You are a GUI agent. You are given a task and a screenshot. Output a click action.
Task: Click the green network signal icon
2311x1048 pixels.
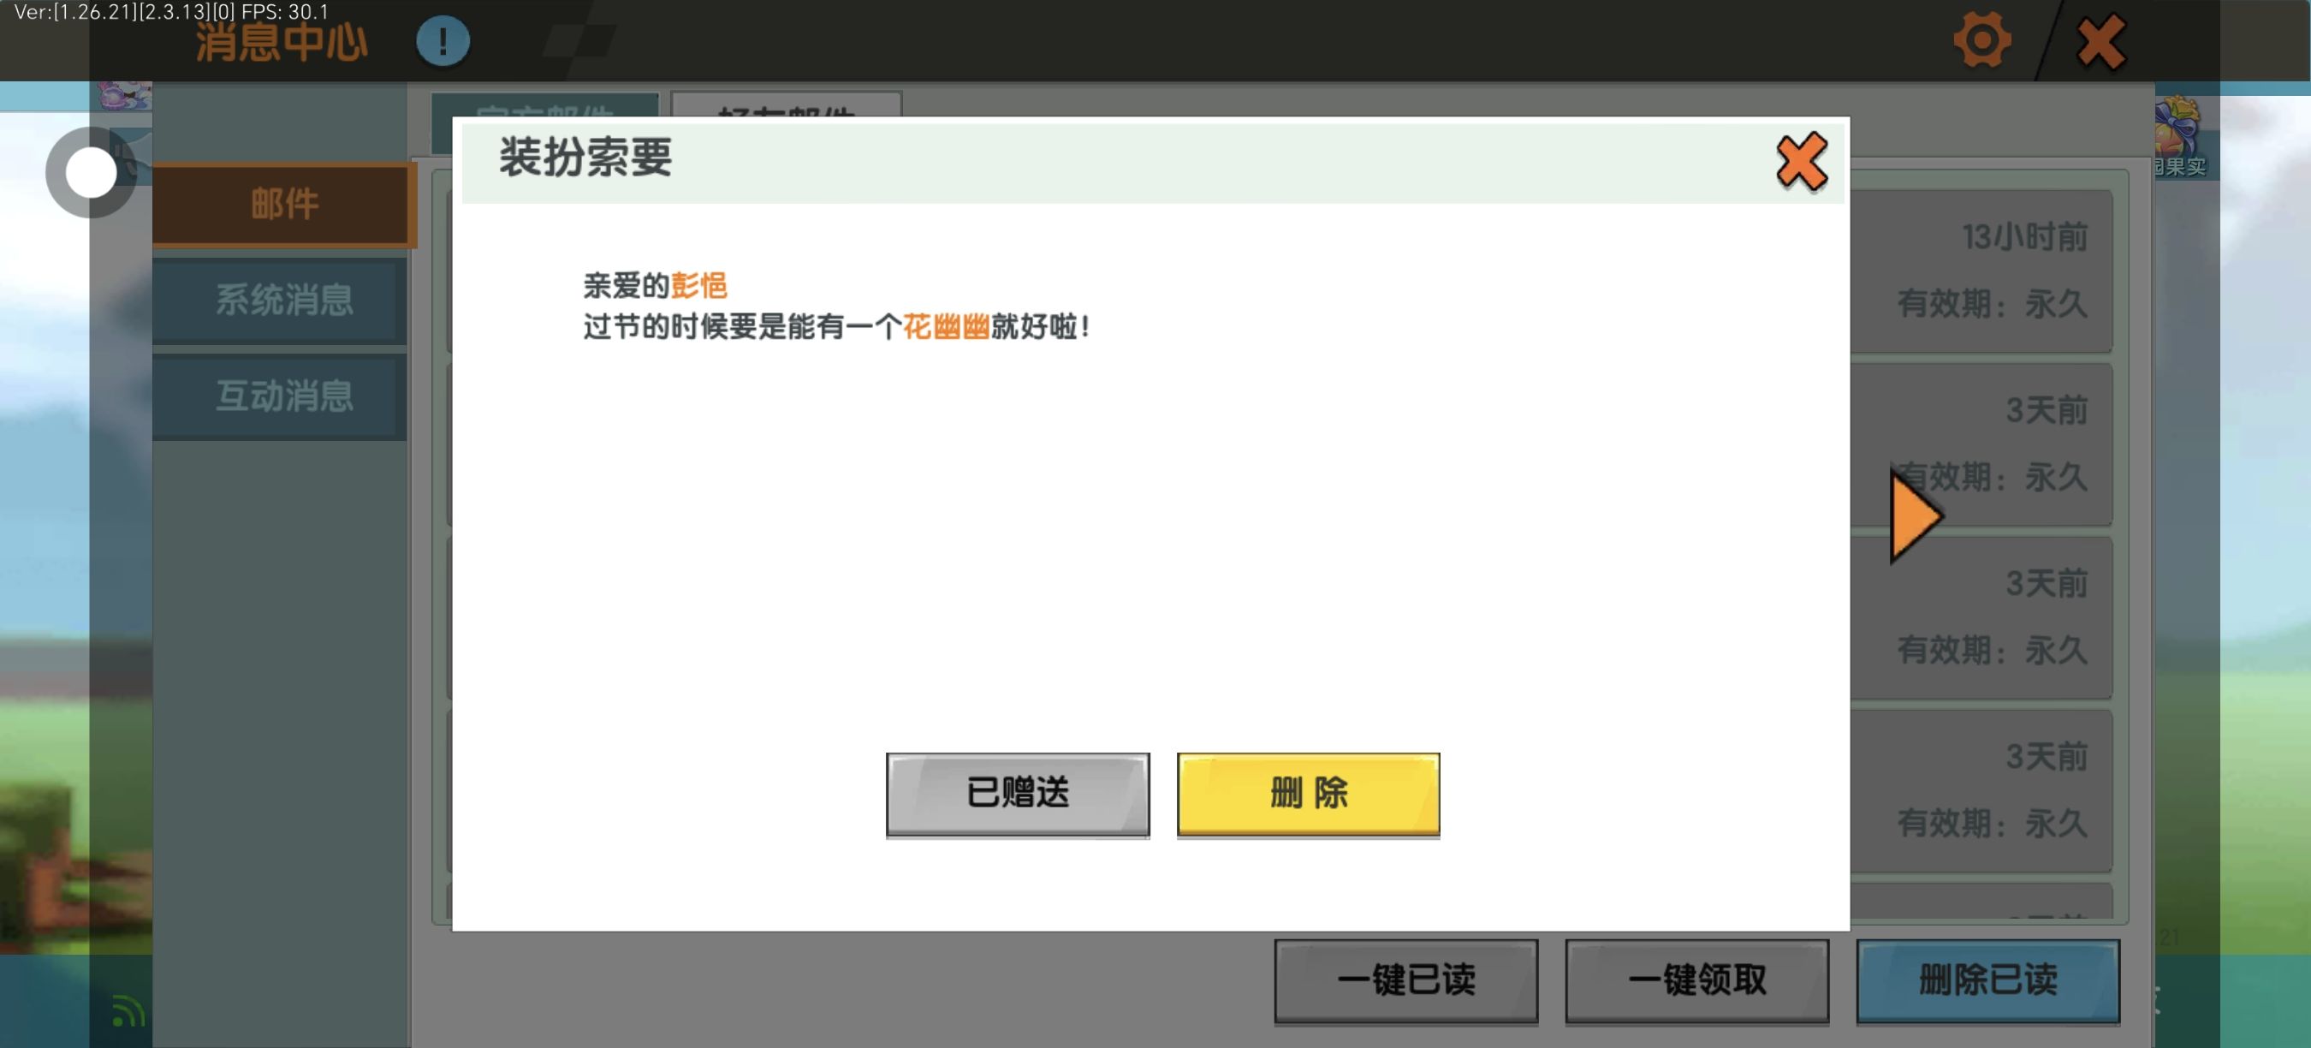coord(128,1011)
